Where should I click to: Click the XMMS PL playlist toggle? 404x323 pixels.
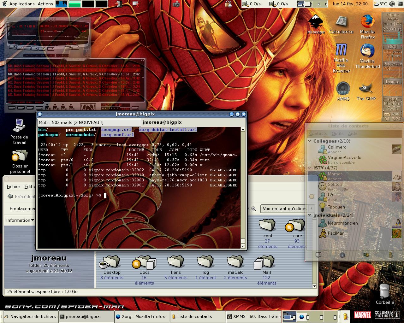pyautogui.click(x=85, y=37)
